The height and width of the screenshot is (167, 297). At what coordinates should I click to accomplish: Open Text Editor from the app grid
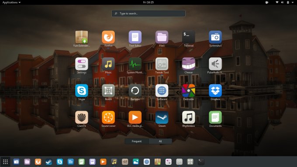(135, 37)
